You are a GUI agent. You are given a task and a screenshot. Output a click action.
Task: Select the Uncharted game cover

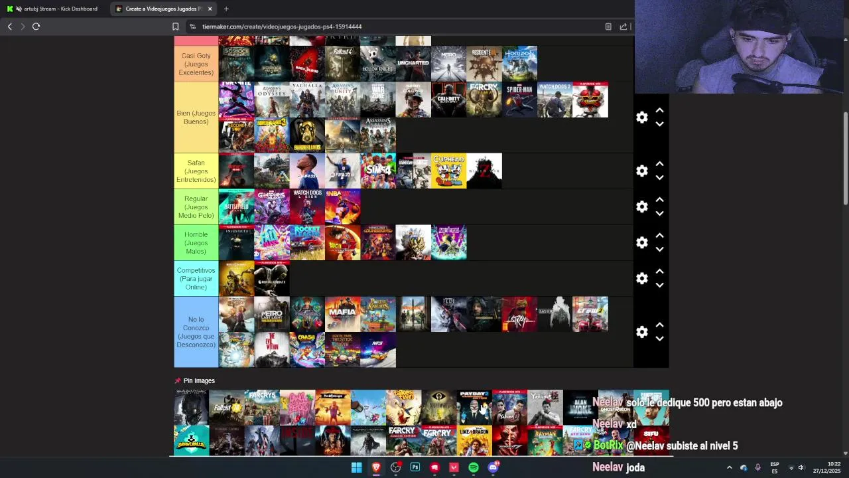point(413,64)
